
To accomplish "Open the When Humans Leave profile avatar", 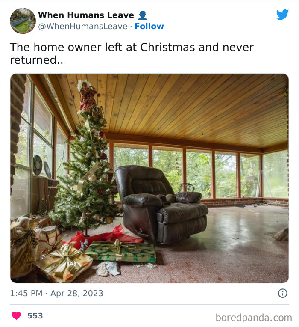I will (23, 21).
